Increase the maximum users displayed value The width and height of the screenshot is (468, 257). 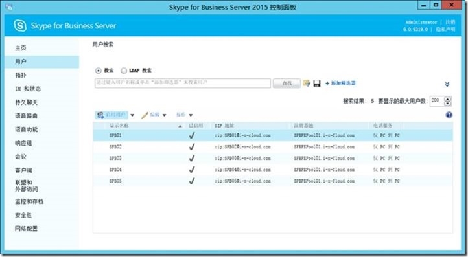(448, 99)
